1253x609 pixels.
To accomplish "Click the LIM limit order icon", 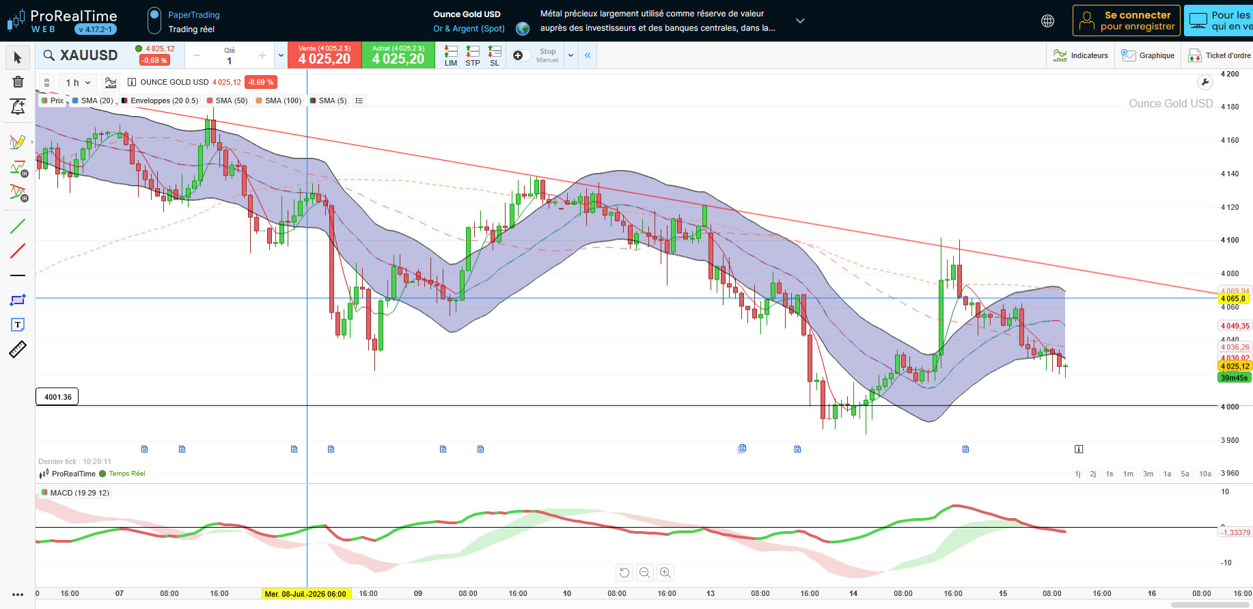I will (451, 55).
